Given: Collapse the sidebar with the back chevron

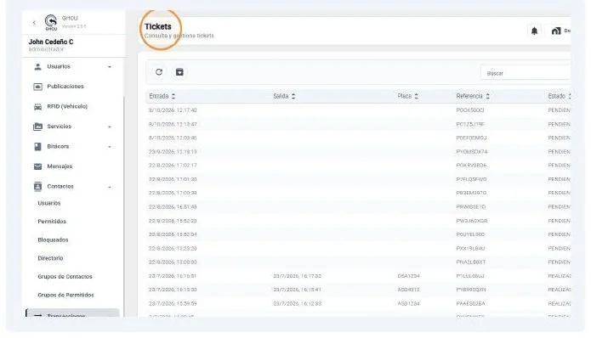Looking at the screenshot, I should point(34,23).
